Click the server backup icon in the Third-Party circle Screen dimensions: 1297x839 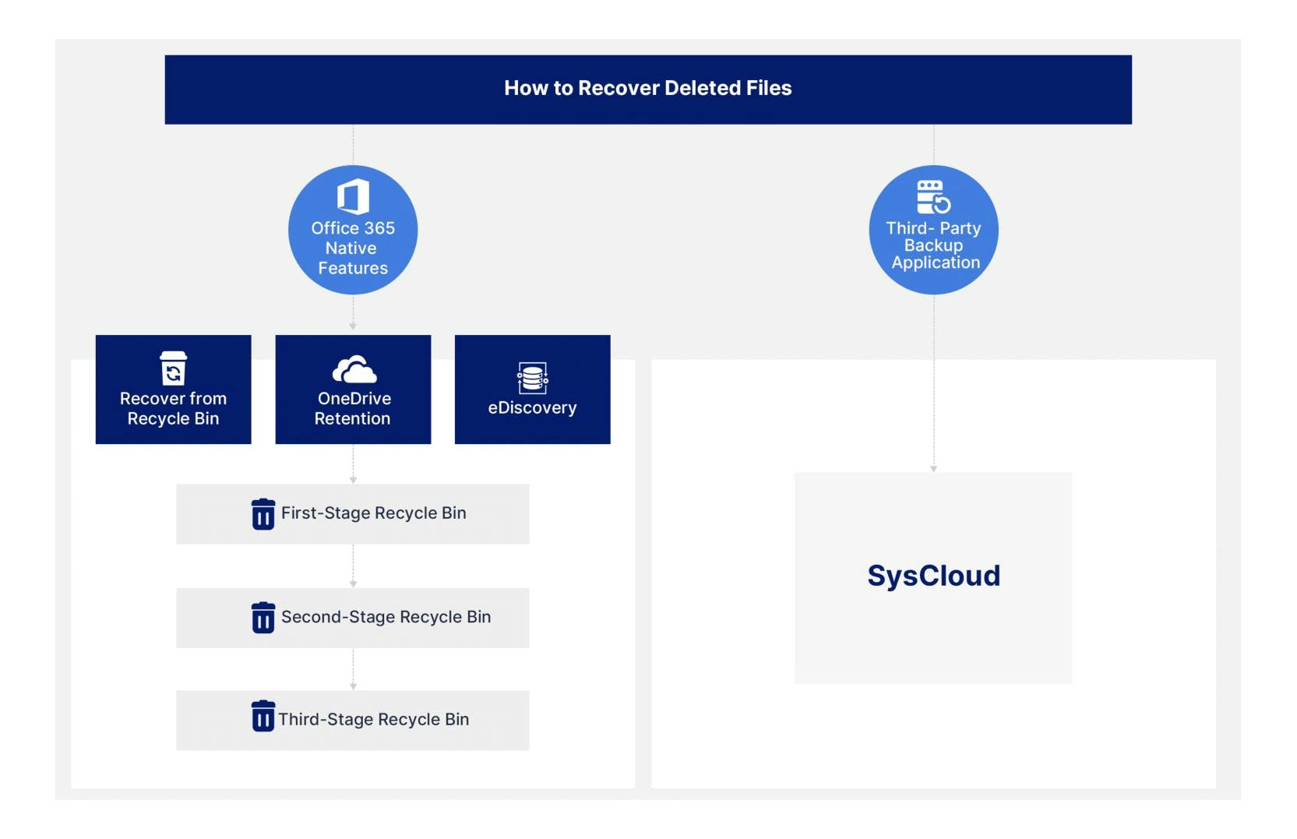click(x=933, y=197)
